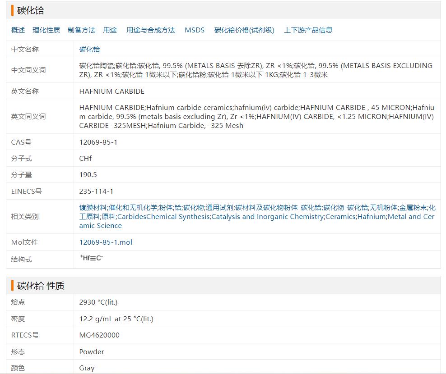Select the 用途 tab
The height and width of the screenshot is (374, 446).
pyautogui.click(x=110, y=30)
